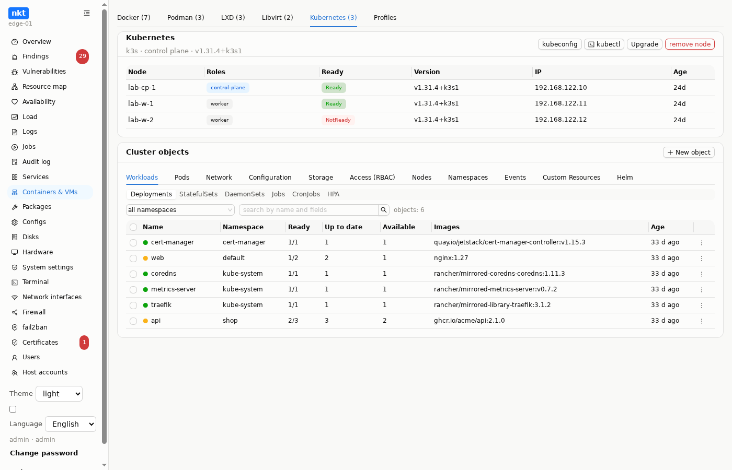
Task: Click the New object button
Action: [x=689, y=152]
